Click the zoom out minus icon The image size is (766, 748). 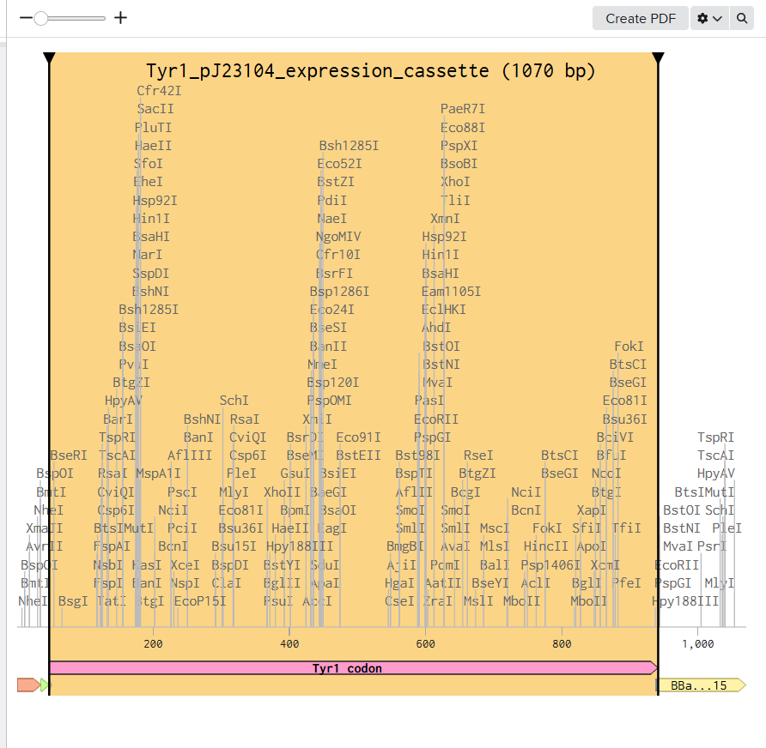click(26, 18)
